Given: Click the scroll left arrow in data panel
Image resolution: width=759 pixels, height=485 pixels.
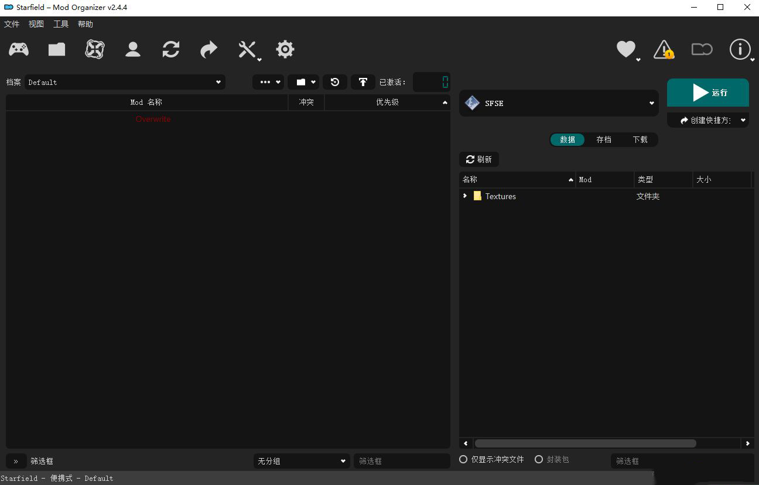Looking at the screenshot, I should pos(466,443).
